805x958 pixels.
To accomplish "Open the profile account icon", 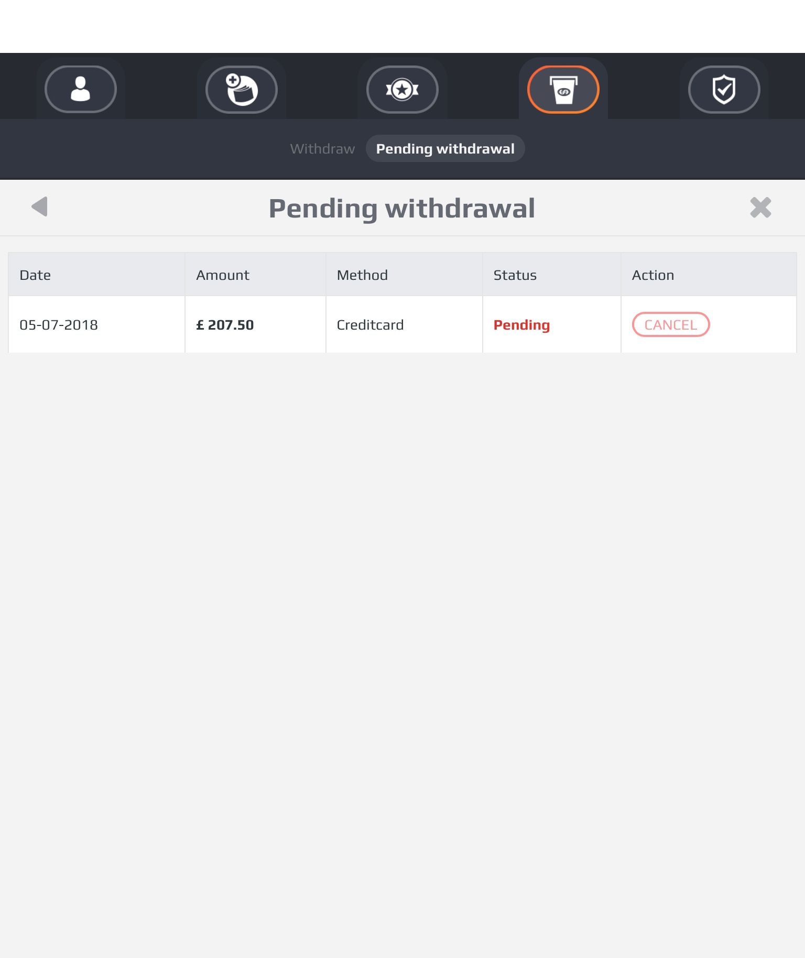I will tap(81, 89).
